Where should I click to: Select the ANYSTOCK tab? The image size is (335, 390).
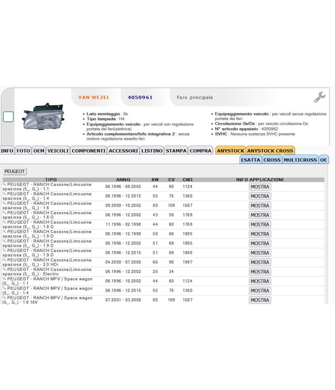pyautogui.click(x=230, y=151)
